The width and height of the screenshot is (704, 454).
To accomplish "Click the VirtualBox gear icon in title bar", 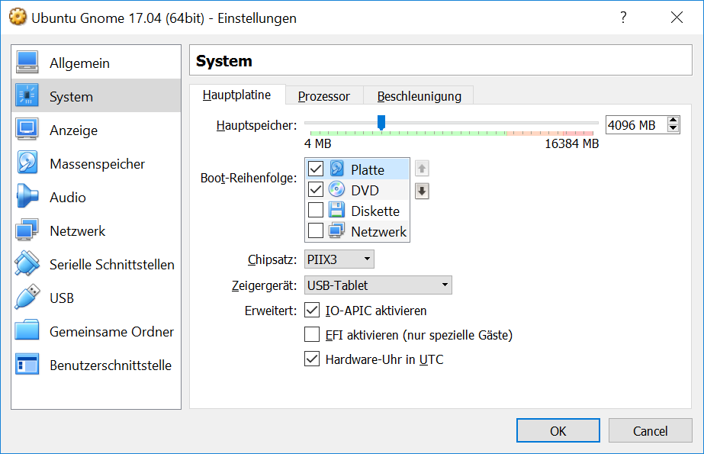I will click(18, 18).
